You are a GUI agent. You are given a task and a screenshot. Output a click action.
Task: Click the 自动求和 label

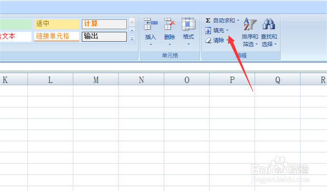pyautogui.click(x=224, y=20)
